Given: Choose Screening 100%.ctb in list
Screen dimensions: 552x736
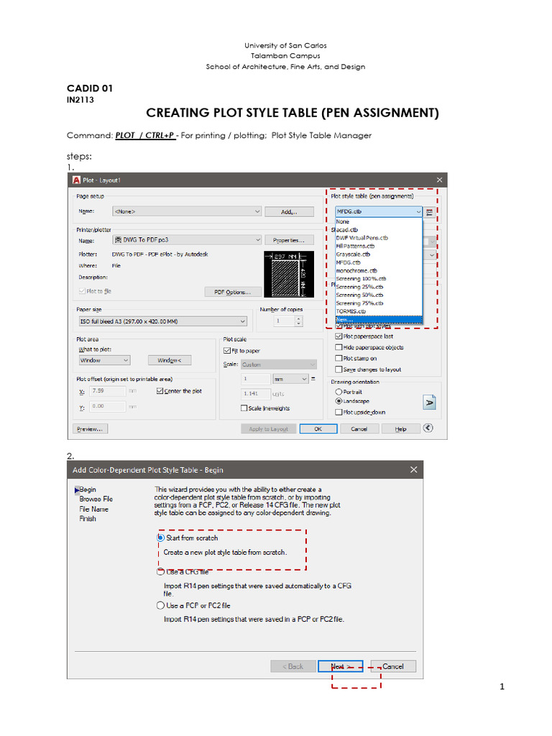Looking at the screenshot, I should point(379,279).
